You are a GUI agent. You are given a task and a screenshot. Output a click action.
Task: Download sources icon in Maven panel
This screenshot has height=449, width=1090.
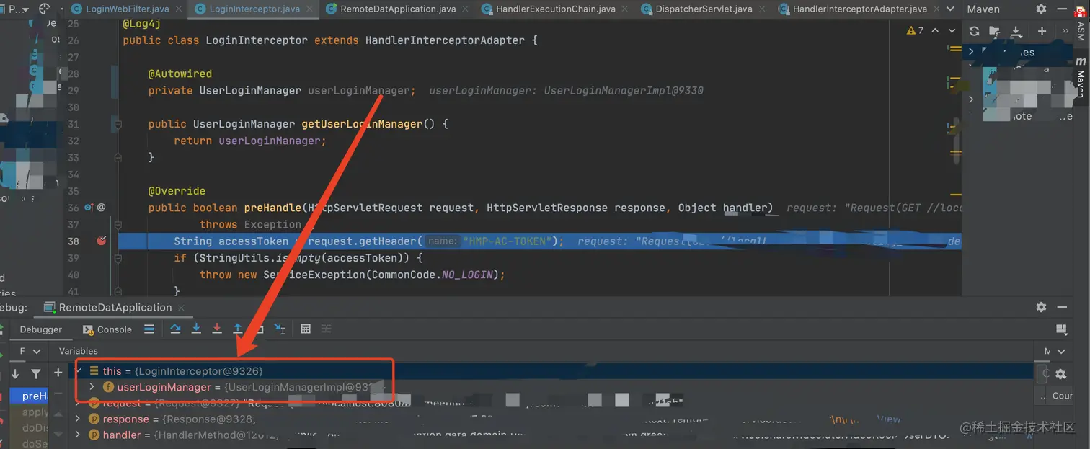pyautogui.click(x=1016, y=31)
